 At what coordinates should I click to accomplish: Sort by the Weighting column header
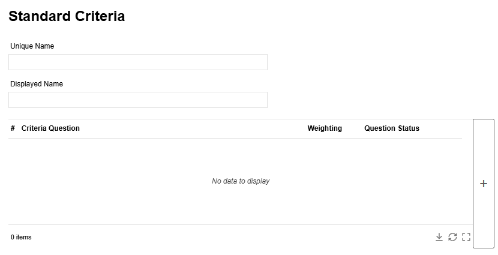(x=325, y=128)
